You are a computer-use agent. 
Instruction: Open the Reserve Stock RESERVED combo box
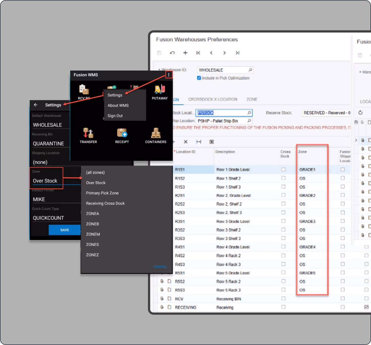[x=327, y=113]
